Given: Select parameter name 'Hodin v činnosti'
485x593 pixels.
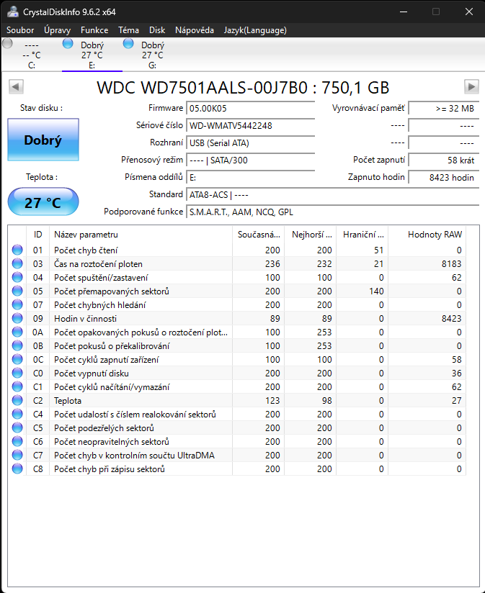Looking at the screenshot, I should pos(85,319).
